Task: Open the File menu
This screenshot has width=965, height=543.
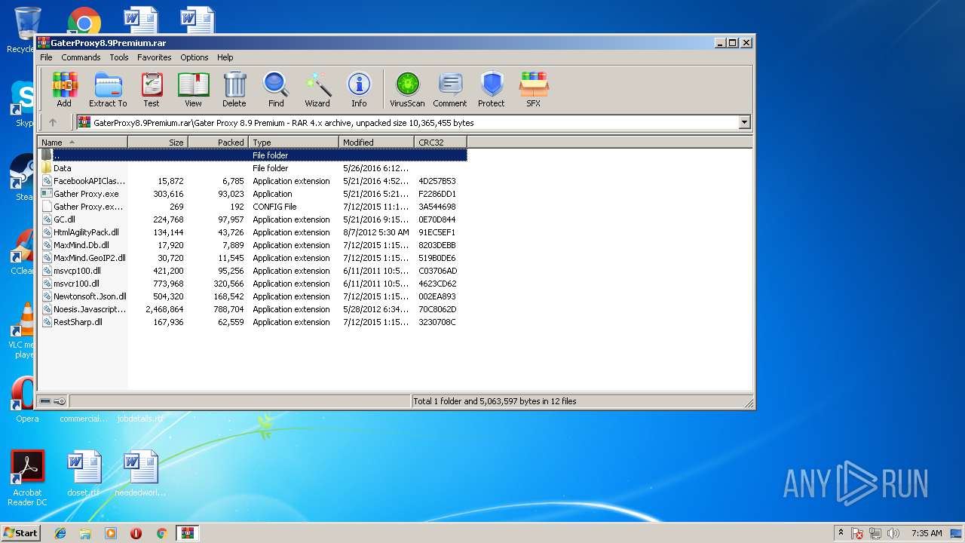Action: (46, 57)
